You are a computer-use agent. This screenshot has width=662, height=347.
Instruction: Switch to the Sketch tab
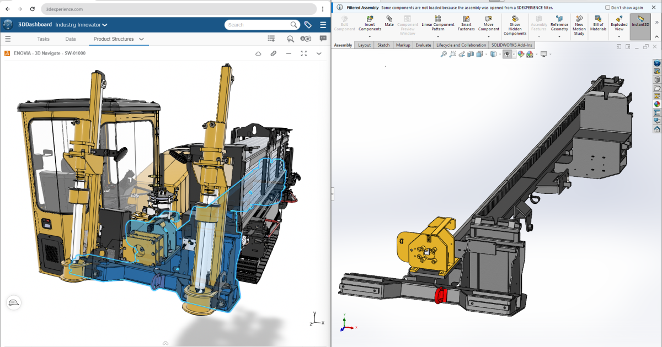(x=383, y=45)
